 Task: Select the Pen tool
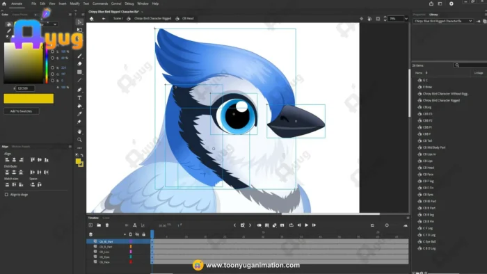pos(79,90)
